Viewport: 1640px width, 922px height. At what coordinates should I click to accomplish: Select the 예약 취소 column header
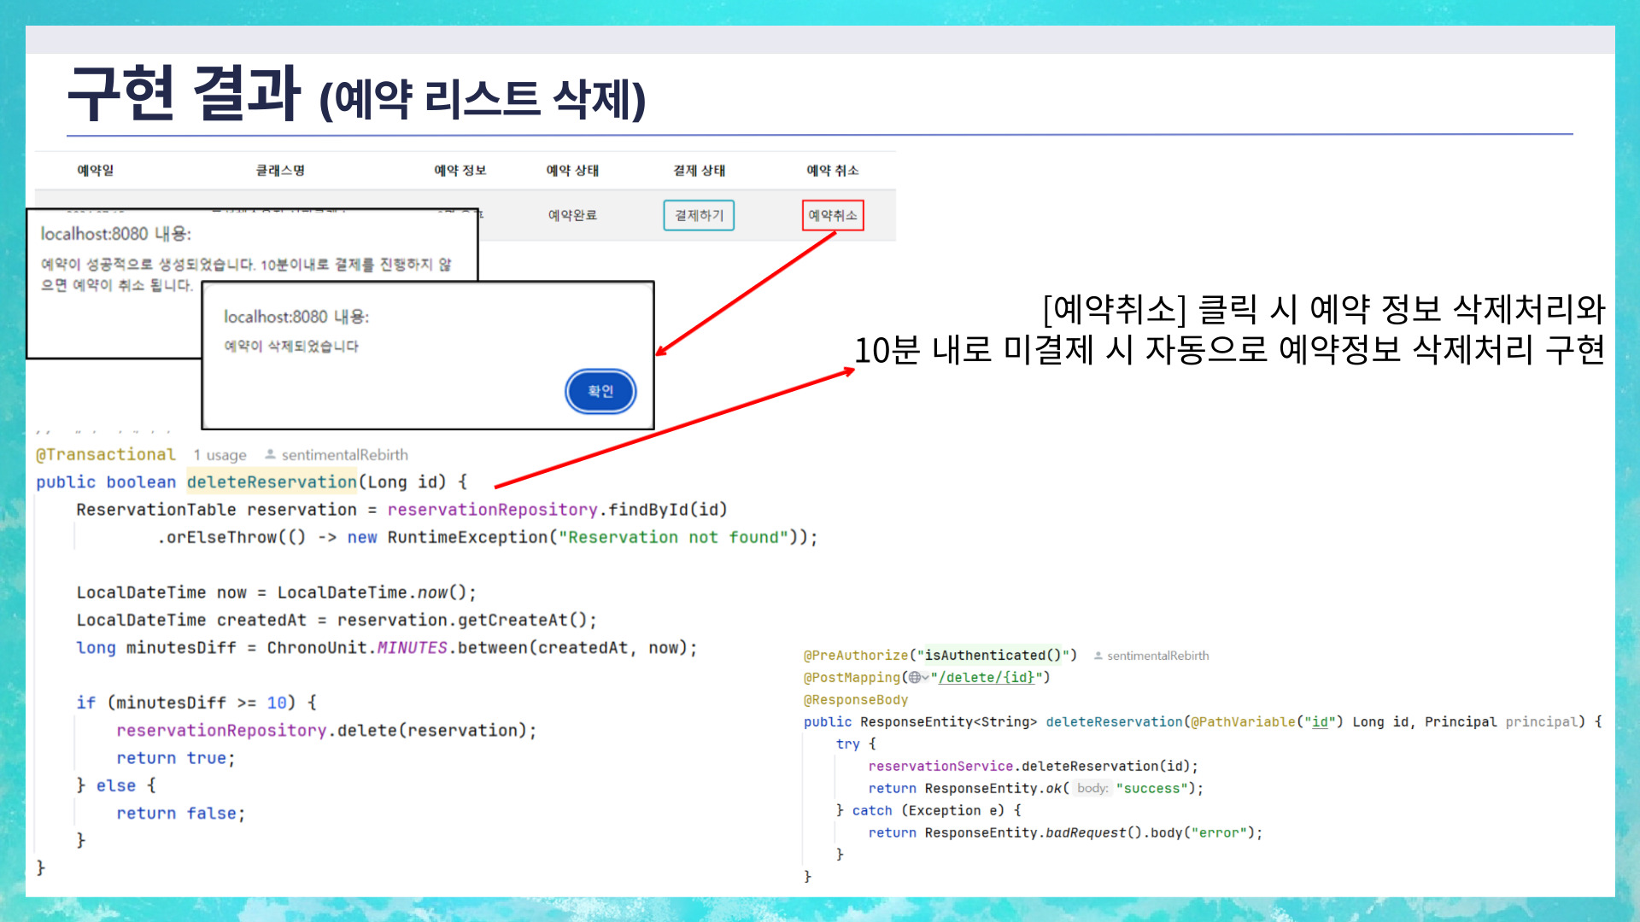point(833,170)
